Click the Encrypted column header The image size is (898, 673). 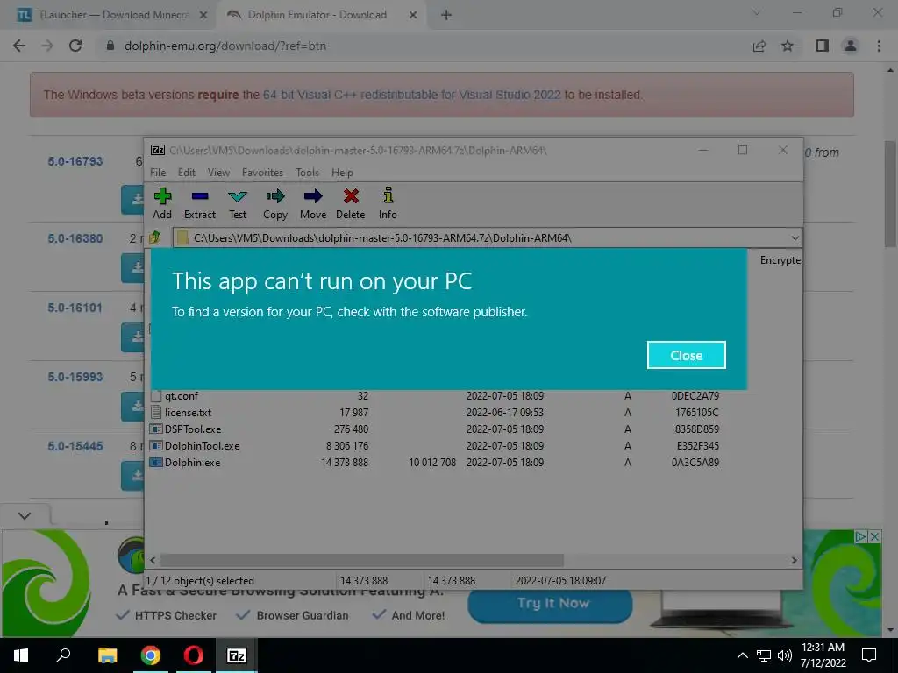coord(780,259)
